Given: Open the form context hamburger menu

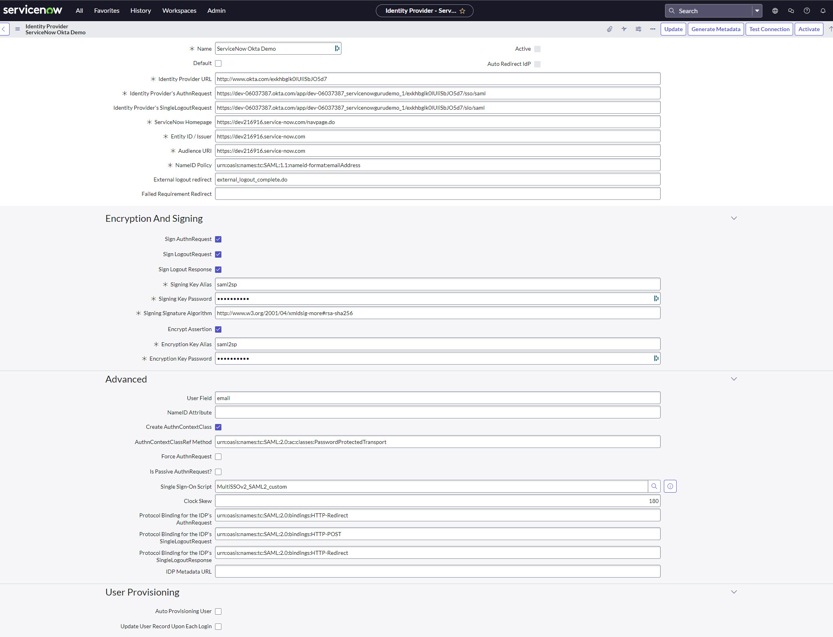Looking at the screenshot, I should click(18, 29).
